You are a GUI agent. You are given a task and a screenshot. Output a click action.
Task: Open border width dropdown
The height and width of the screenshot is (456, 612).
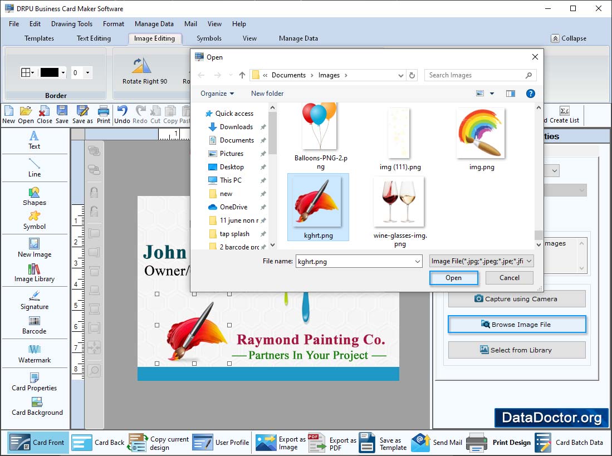pyautogui.click(x=88, y=72)
